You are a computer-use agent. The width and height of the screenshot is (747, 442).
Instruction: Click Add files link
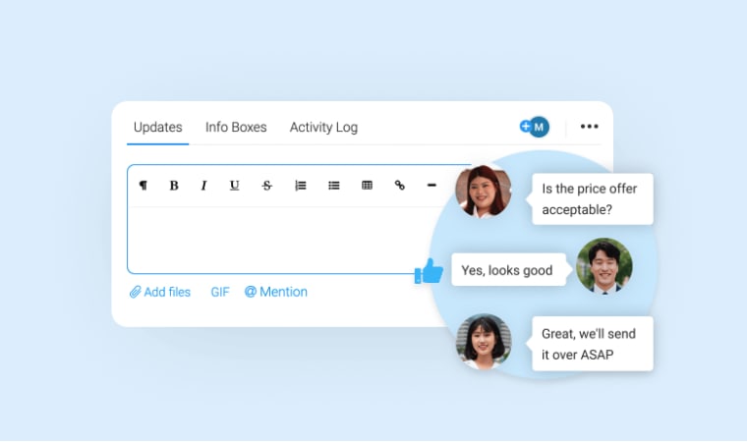point(160,292)
